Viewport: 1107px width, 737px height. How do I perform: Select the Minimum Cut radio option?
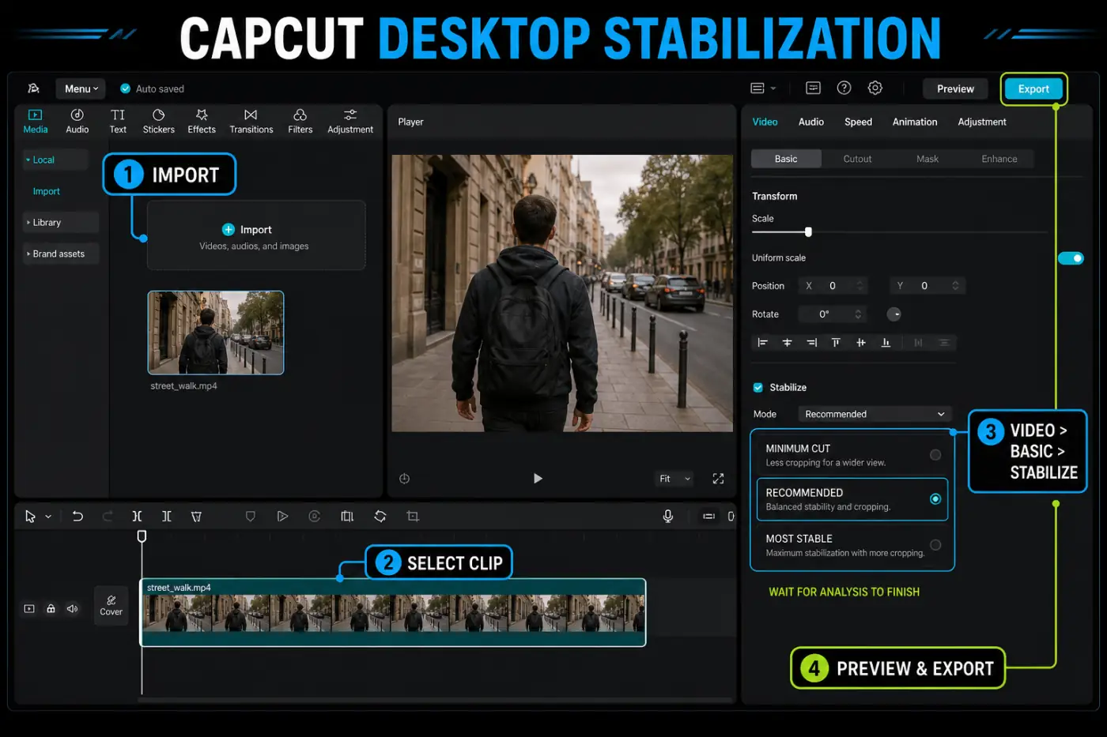[x=935, y=455]
